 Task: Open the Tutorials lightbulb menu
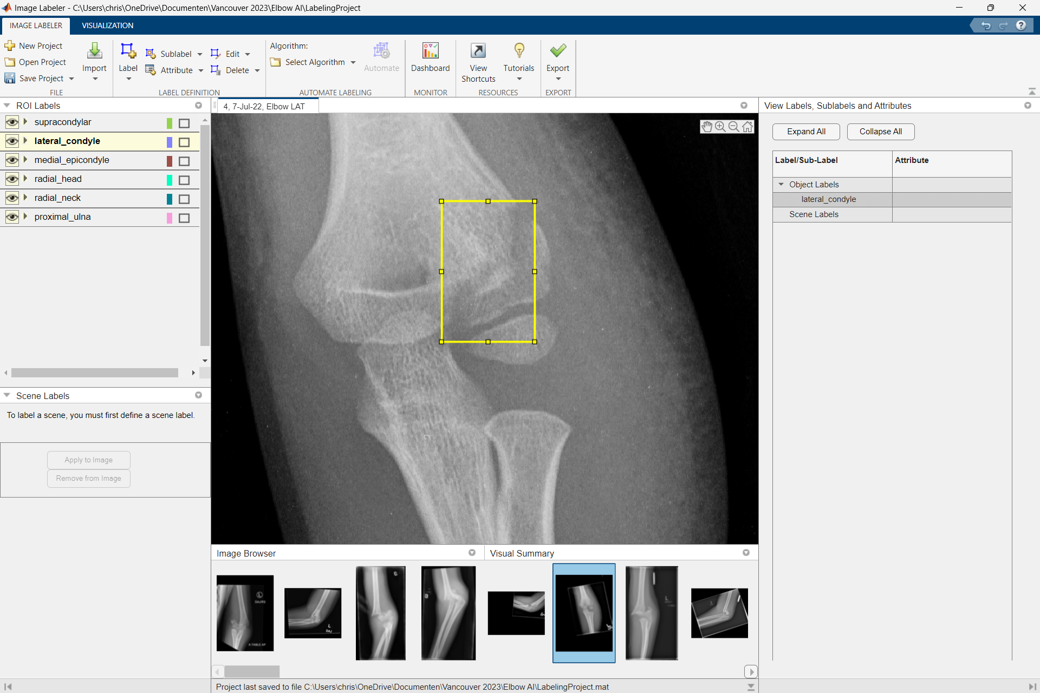point(518,51)
